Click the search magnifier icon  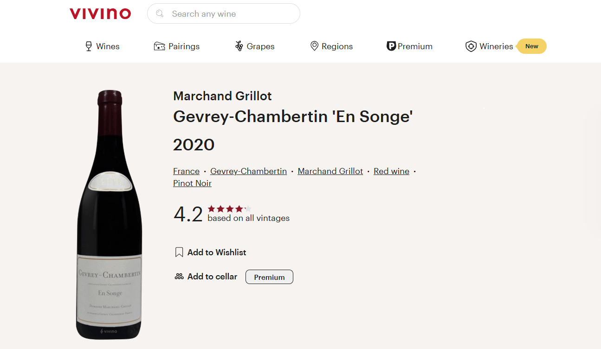(160, 14)
